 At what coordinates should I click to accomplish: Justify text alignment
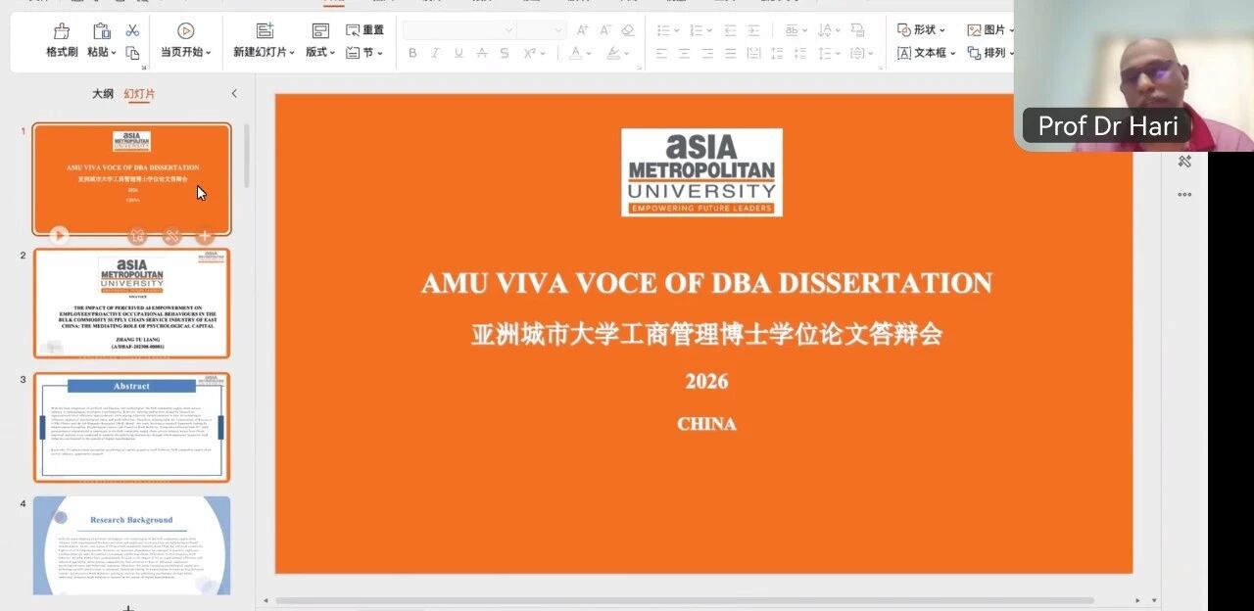coord(731,53)
